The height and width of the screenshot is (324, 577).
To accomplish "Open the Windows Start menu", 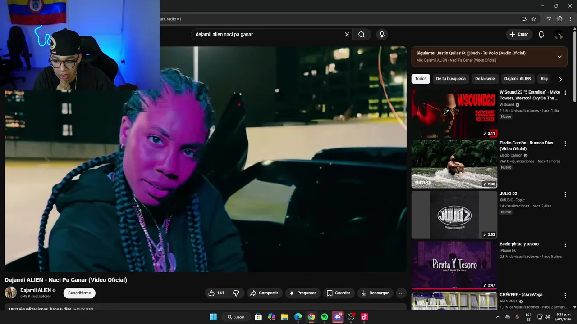I will click(x=213, y=317).
